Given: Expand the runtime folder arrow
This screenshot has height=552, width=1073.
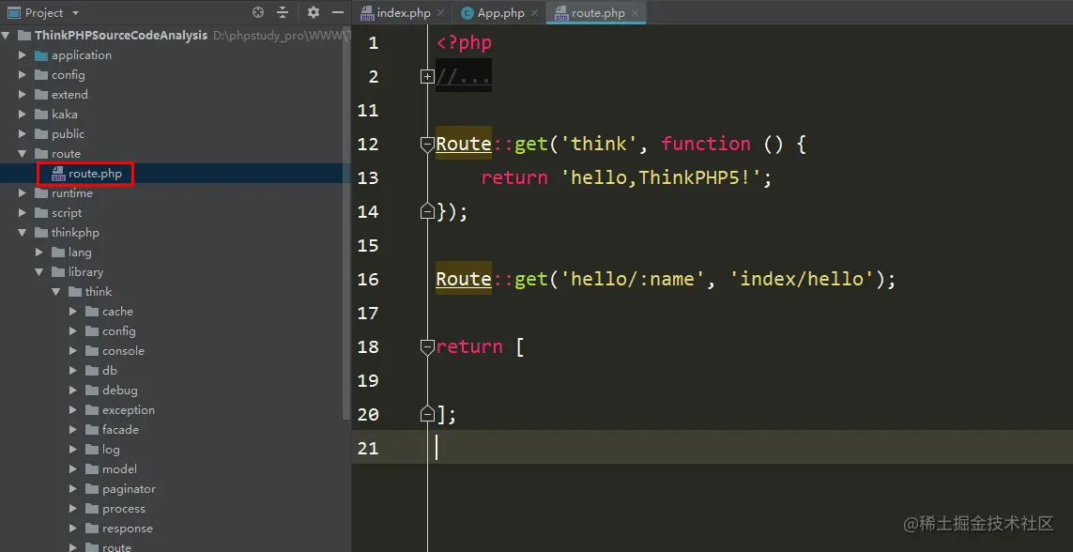Looking at the screenshot, I should point(23,193).
